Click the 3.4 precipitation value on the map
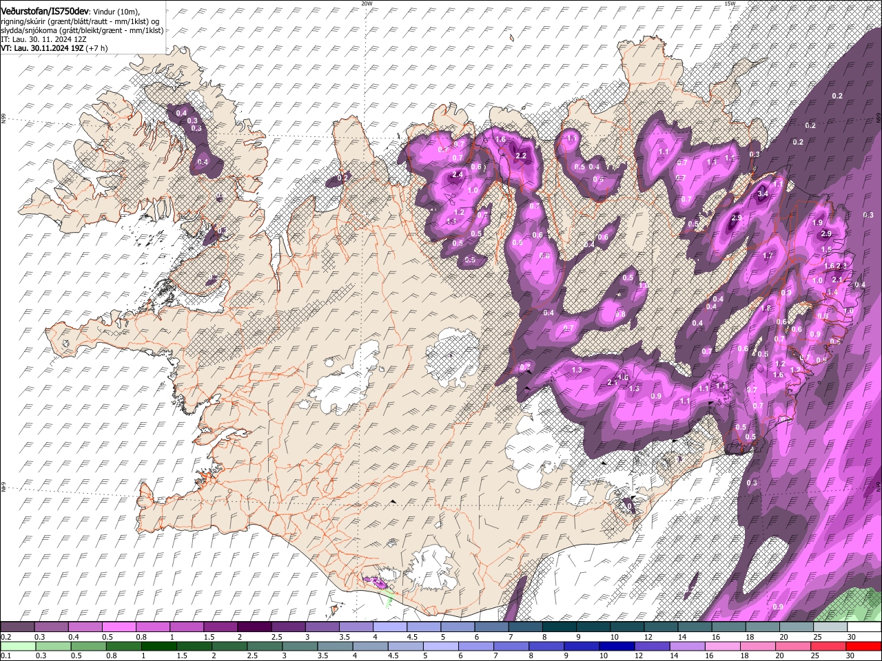This screenshot has height=661, width=882. pos(763,195)
